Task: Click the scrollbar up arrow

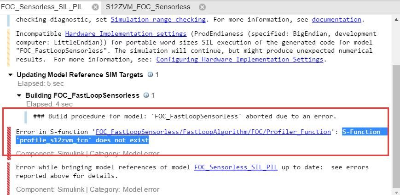Action: coord(396,19)
